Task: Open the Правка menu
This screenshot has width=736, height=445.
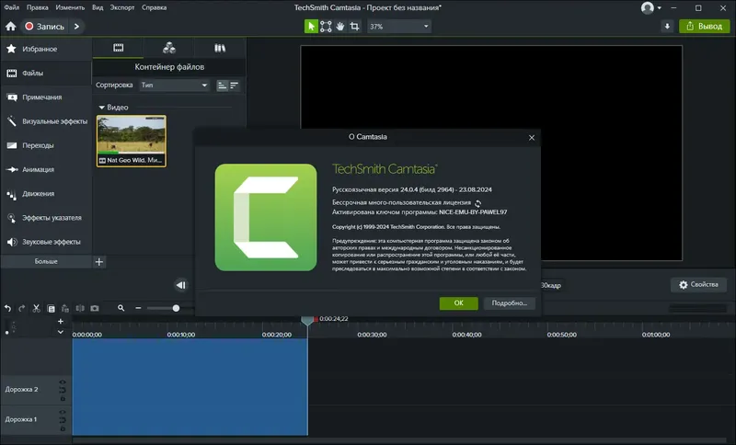Action: pyautogui.click(x=38, y=7)
